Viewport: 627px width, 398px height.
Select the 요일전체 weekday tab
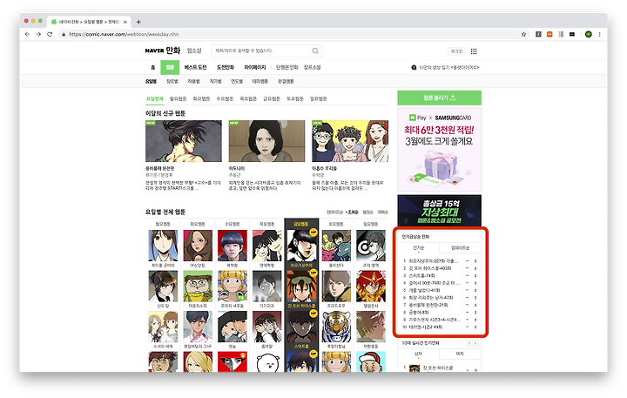(x=154, y=98)
